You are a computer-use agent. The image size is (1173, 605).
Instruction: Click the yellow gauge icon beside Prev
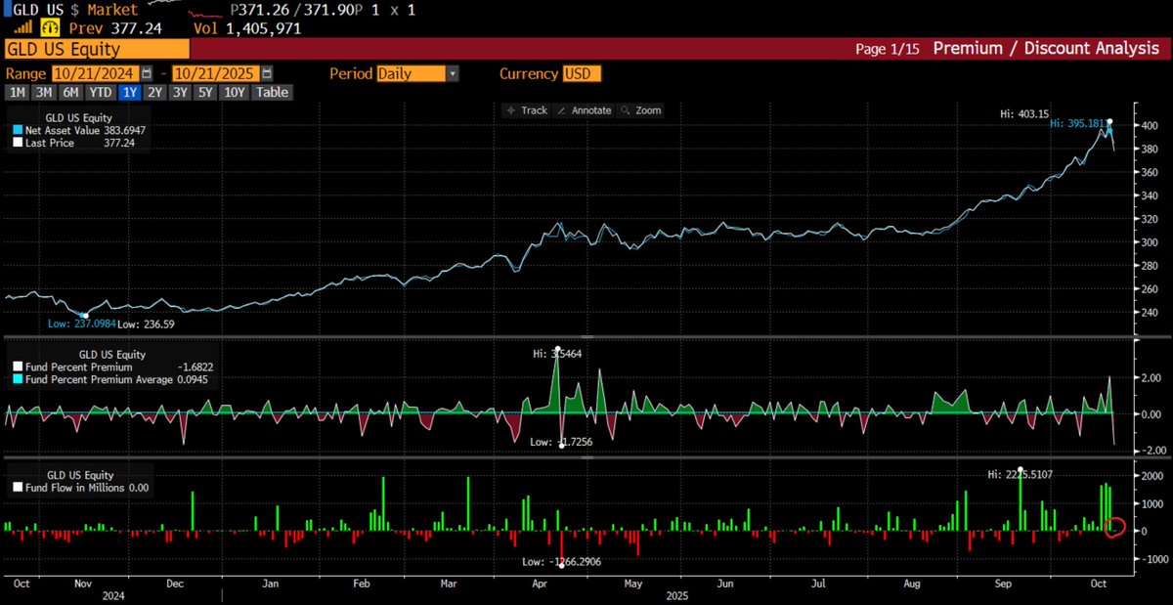coord(50,28)
